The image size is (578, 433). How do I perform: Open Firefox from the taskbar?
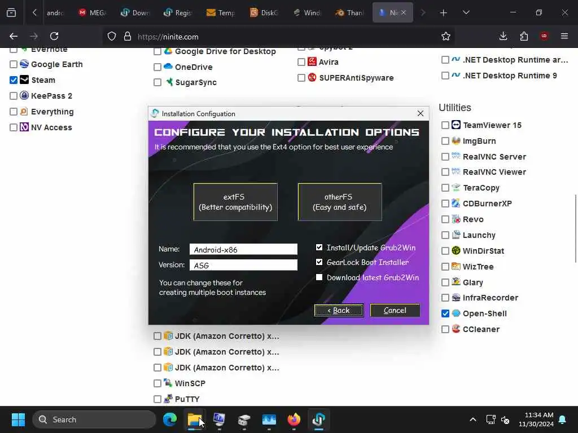click(x=294, y=419)
